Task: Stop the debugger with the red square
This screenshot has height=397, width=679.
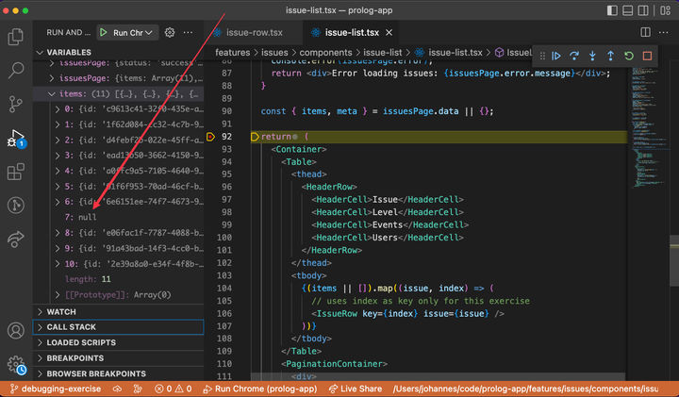Action: 647,56
